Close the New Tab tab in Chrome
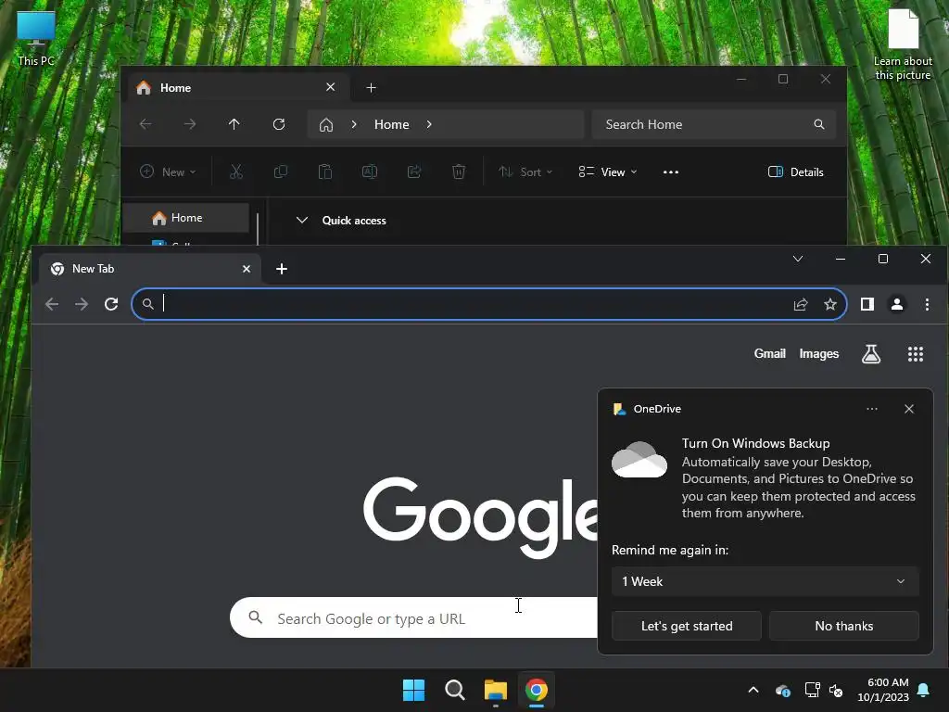Screen dimensions: 949x712 [x=247, y=269]
